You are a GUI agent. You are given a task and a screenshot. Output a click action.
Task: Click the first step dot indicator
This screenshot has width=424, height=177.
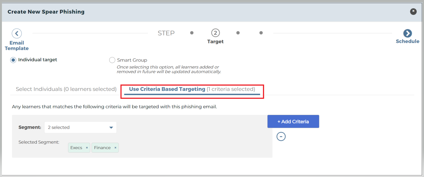(x=192, y=33)
